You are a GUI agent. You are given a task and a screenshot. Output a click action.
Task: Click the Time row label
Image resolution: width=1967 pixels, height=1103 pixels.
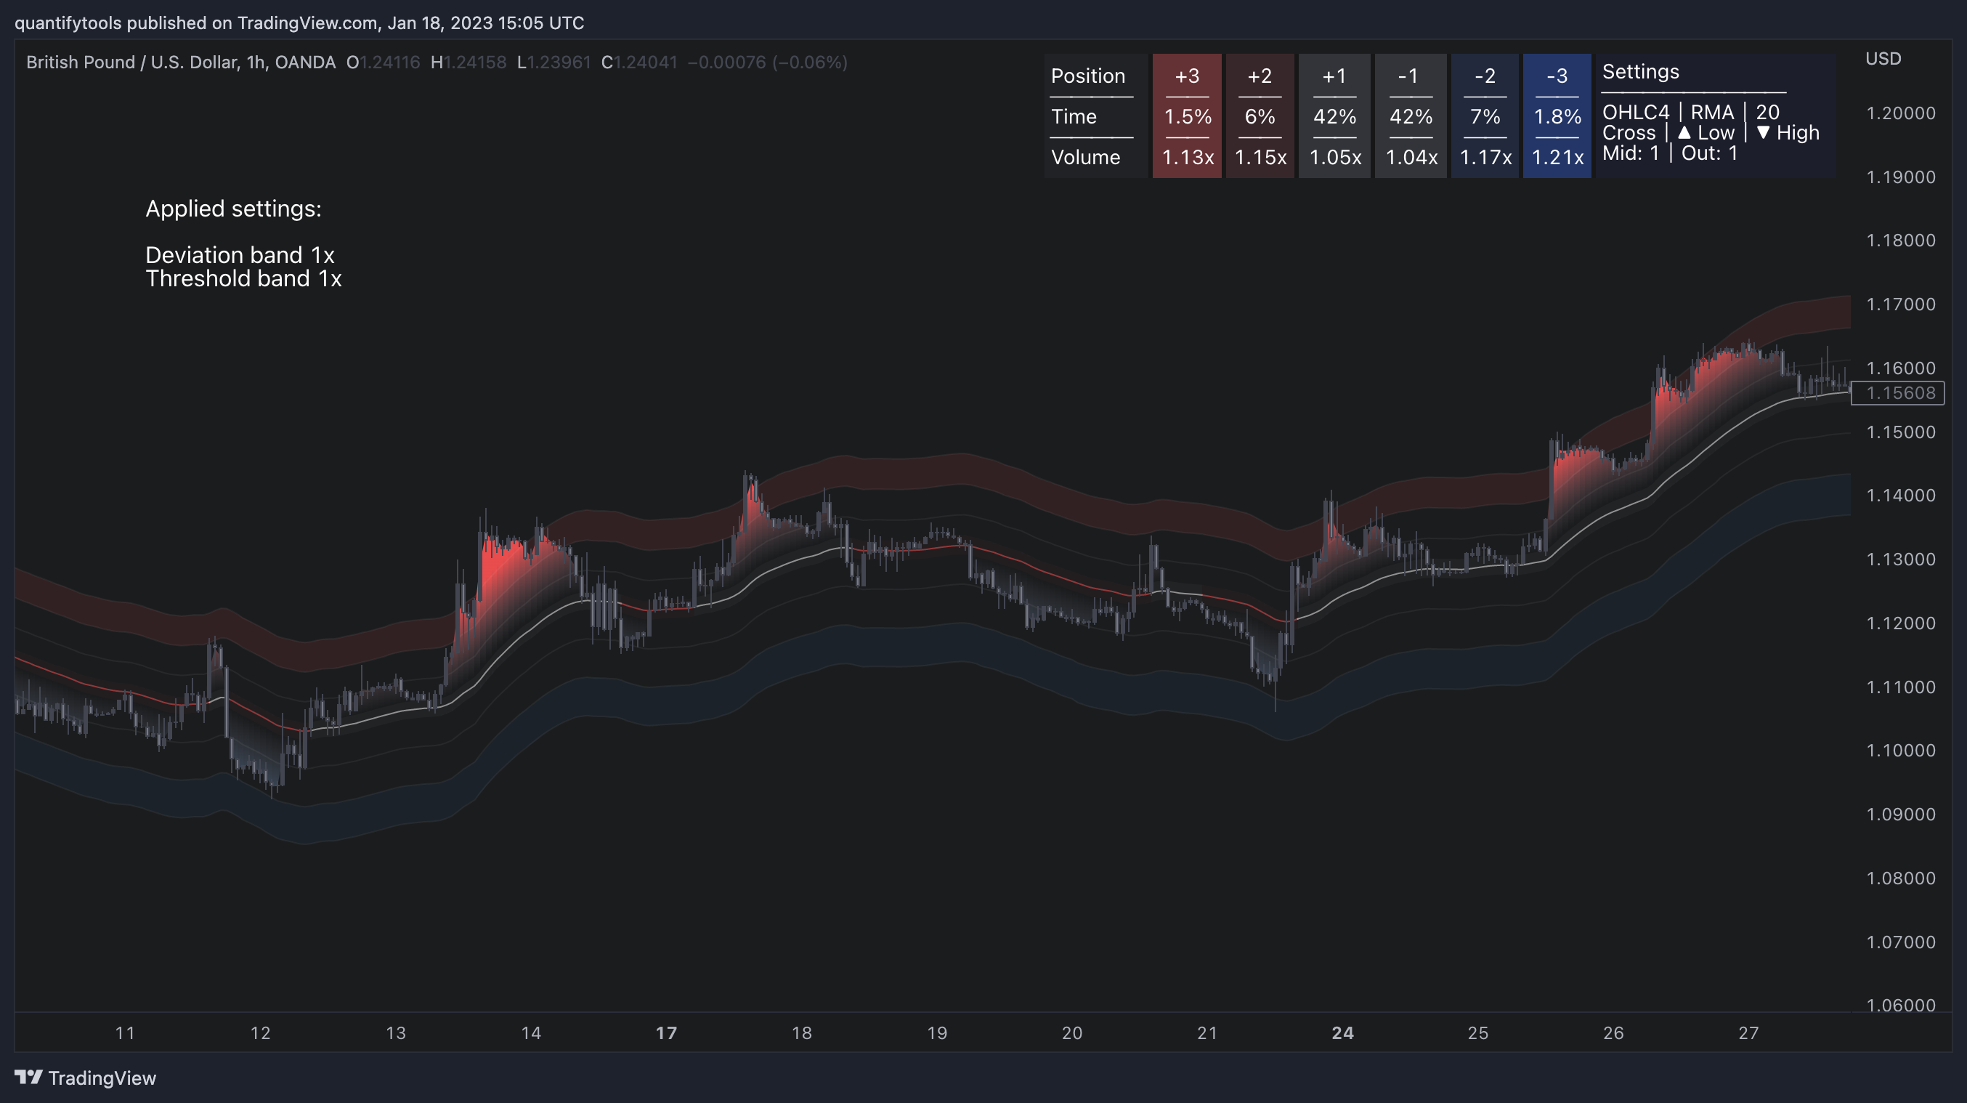click(1074, 117)
